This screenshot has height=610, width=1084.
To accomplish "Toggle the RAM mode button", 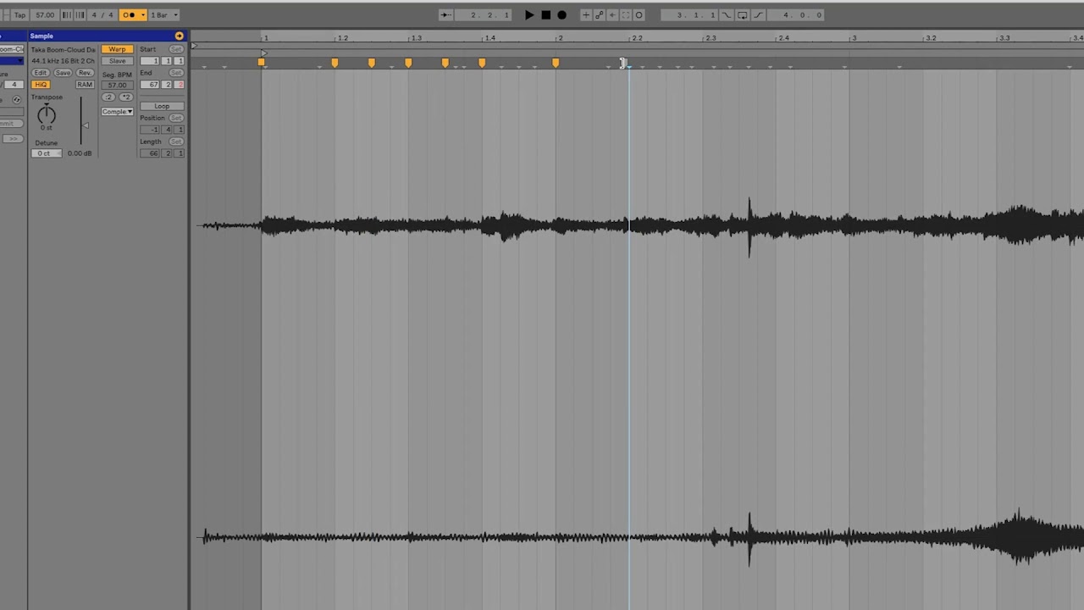I will point(85,85).
